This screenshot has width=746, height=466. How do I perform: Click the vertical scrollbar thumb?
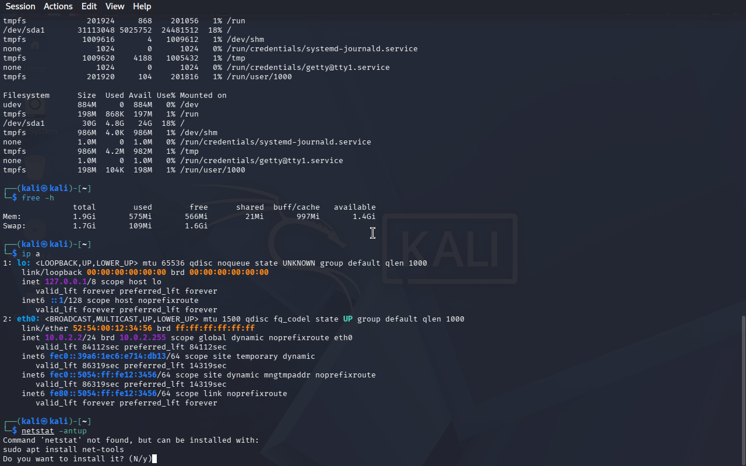743,389
